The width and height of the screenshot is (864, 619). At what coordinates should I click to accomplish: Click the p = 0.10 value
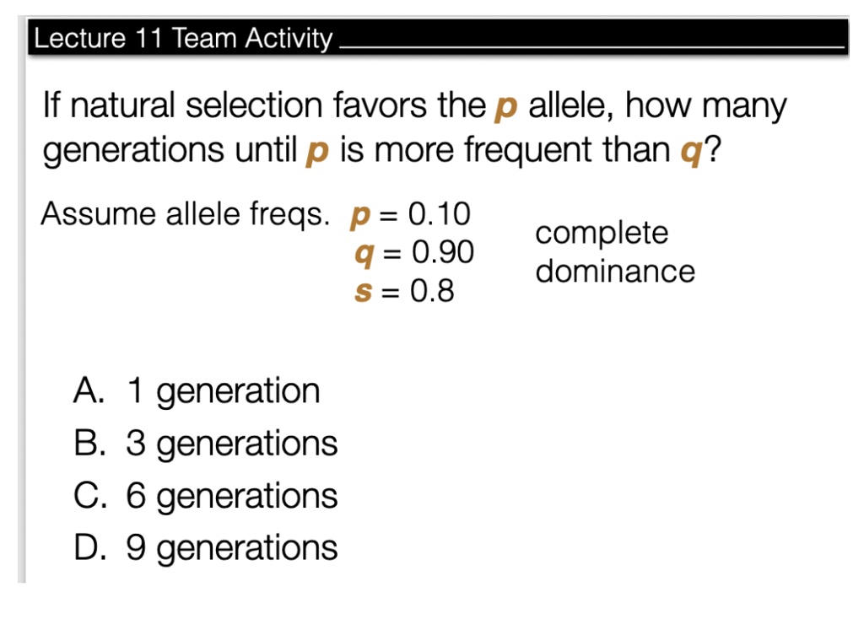coord(410,214)
